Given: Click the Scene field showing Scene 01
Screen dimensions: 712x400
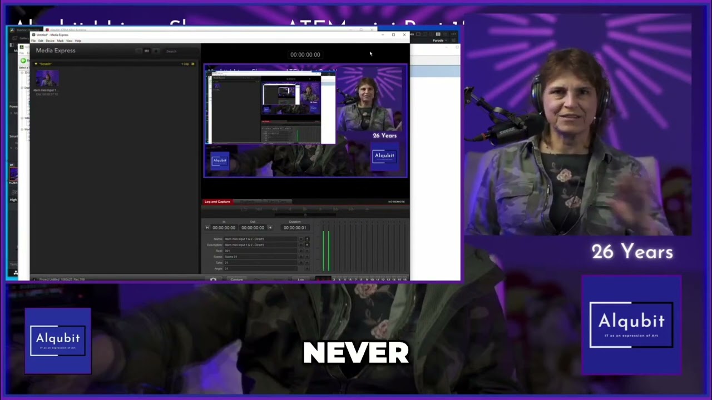Looking at the screenshot, I should coord(260,257).
